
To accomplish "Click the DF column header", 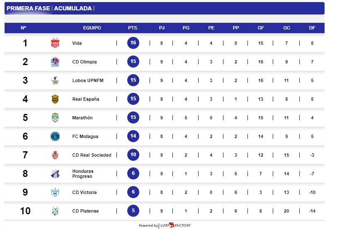I will pos(312,28).
